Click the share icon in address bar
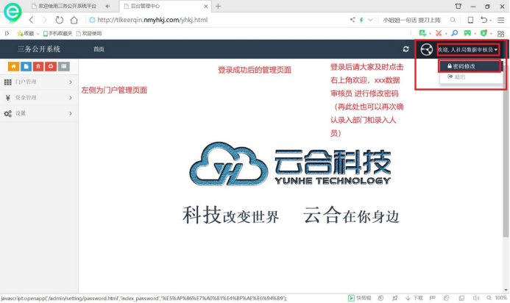The width and height of the screenshot is (510, 303). (x=353, y=20)
